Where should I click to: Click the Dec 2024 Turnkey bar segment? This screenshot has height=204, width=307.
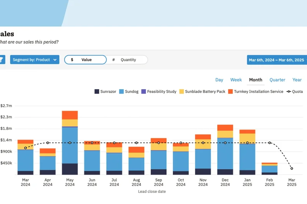click(225, 127)
